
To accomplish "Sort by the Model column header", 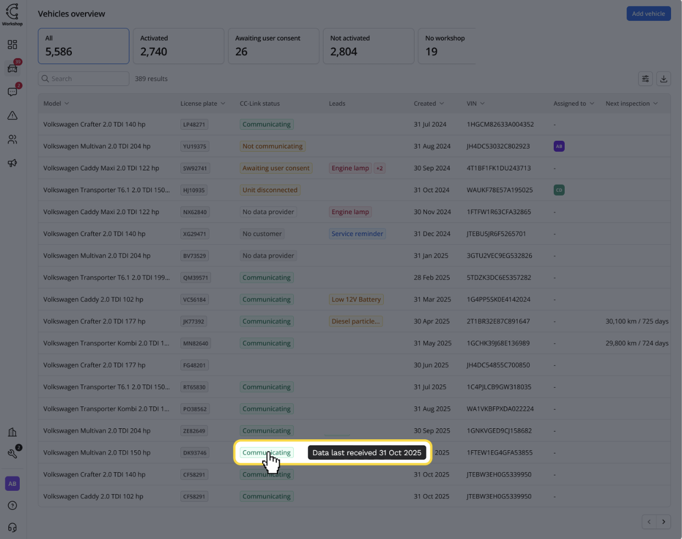I will pos(56,104).
